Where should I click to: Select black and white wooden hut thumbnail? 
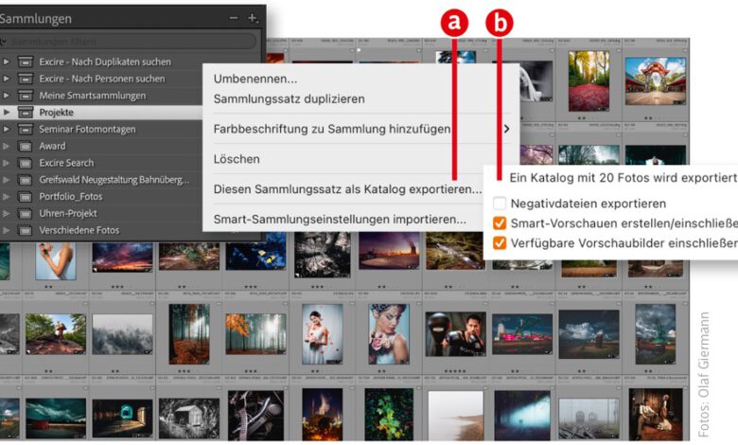[x=189, y=418]
